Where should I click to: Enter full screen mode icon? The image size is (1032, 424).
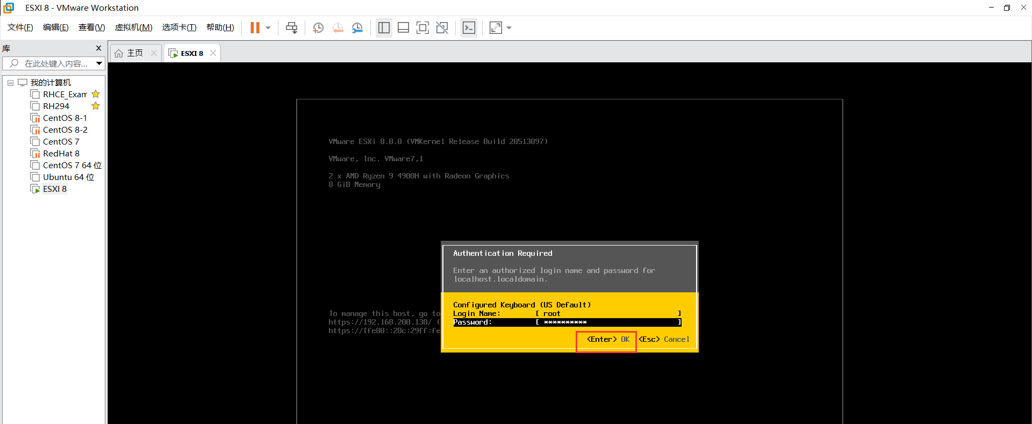(423, 28)
